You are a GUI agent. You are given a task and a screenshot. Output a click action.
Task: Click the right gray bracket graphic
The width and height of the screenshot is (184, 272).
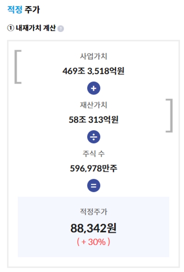(169, 116)
